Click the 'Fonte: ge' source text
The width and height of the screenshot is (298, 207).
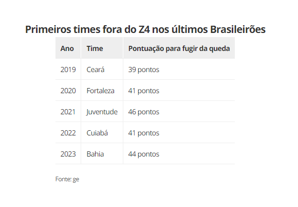67,179
